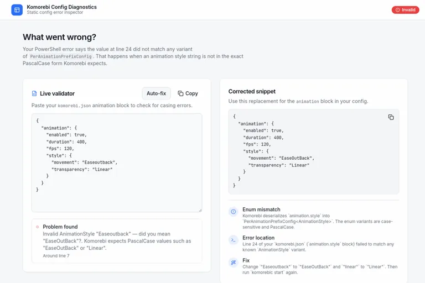Click the copy icon in Corrected snippet

(x=391, y=117)
